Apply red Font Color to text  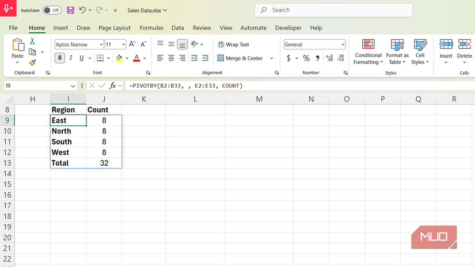(x=136, y=58)
